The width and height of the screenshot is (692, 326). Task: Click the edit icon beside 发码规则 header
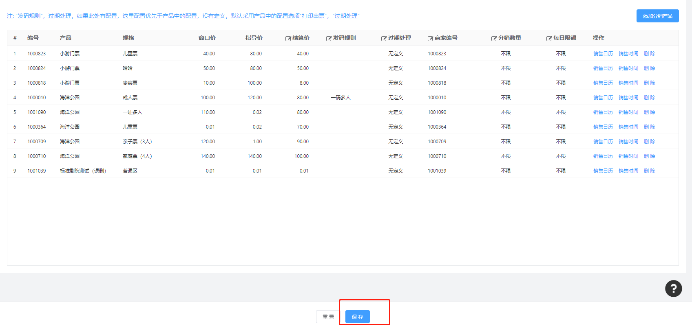tap(329, 38)
